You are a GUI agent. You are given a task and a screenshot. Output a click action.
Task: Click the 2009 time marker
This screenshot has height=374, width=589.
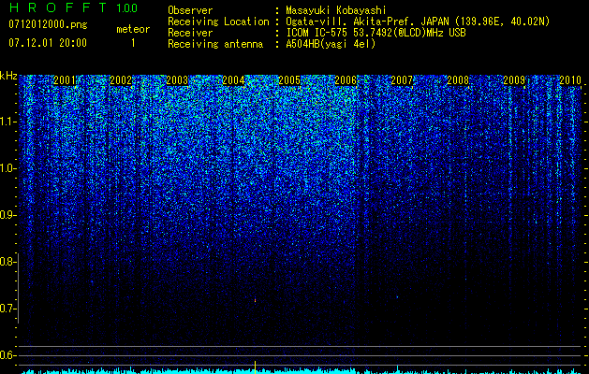pyautogui.click(x=514, y=80)
